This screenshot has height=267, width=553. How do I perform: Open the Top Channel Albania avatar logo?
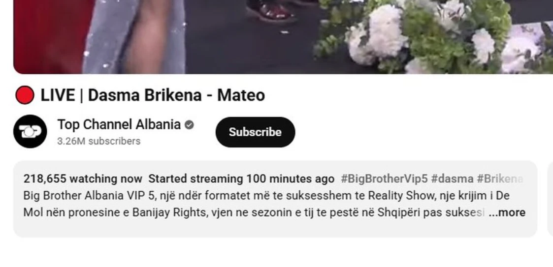(30, 131)
